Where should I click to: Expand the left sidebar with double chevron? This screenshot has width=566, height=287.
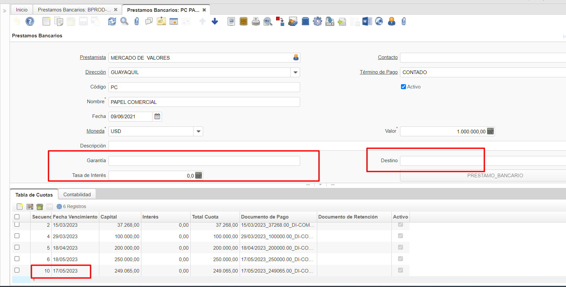tap(5, 11)
